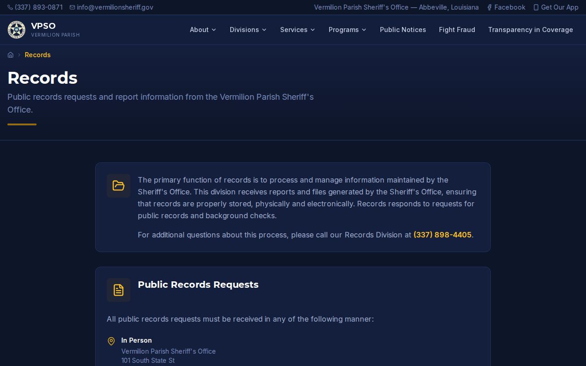Click the Abbeville, Louisiana office tagline
The image size is (586, 366).
coord(396,7)
